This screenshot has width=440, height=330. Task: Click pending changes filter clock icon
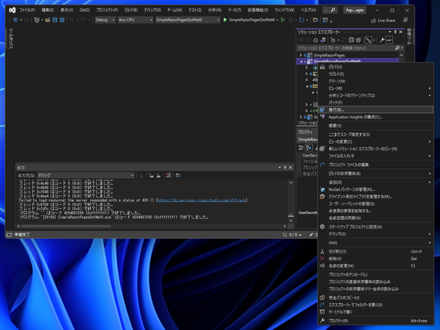[x=333, y=40]
